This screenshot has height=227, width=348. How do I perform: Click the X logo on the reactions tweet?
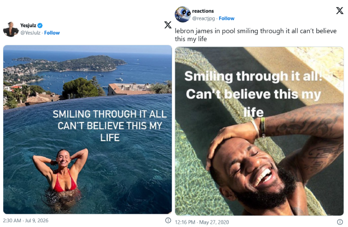pyautogui.click(x=340, y=10)
